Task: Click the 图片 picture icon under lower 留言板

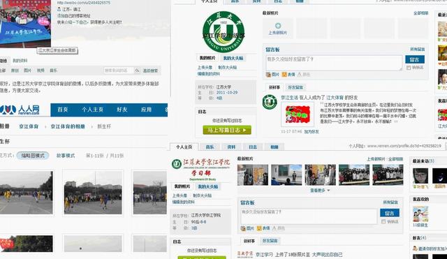Action: [x=243, y=228]
